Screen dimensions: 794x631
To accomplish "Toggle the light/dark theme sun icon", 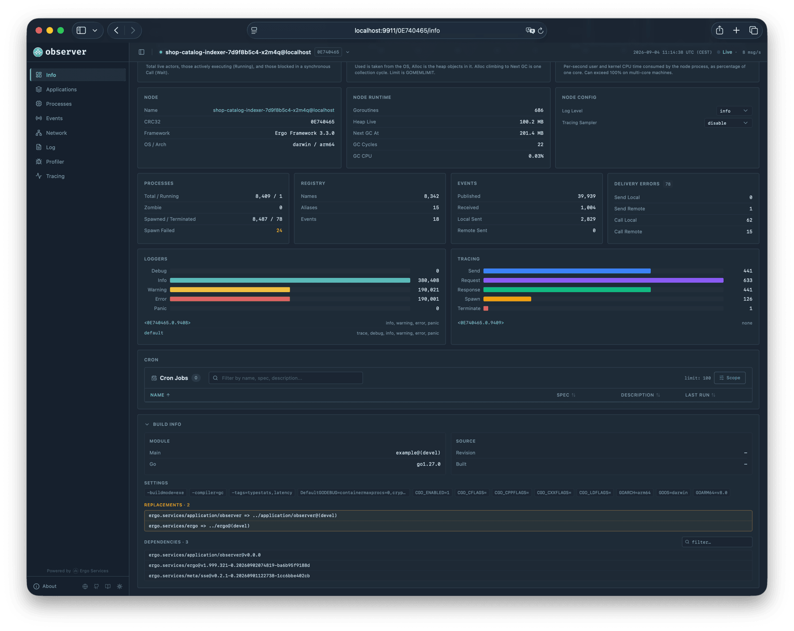I will coord(120,587).
